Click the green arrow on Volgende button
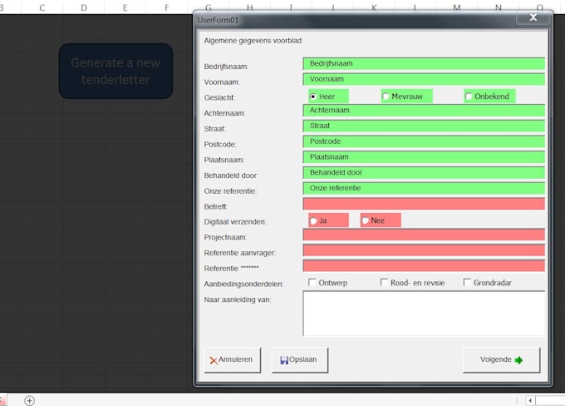The height and width of the screenshot is (406, 565). pyautogui.click(x=518, y=360)
